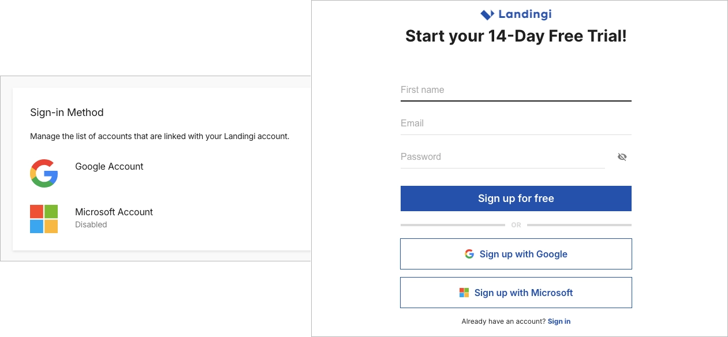Click the Landingi wordmark text
The height and width of the screenshot is (337, 728).
[x=525, y=14]
